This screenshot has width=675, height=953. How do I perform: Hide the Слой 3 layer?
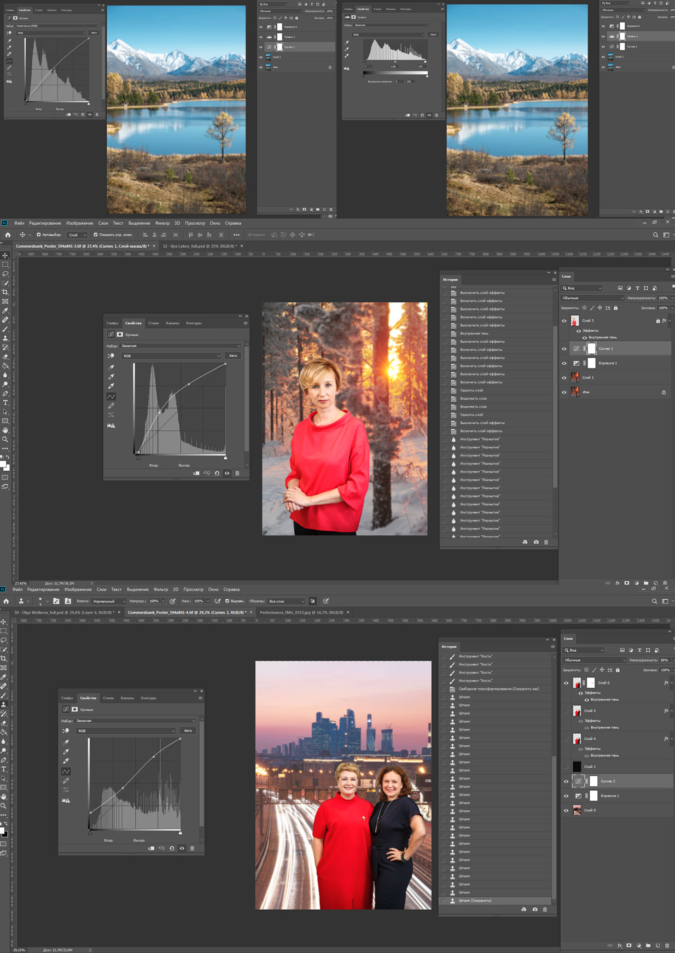point(564,321)
